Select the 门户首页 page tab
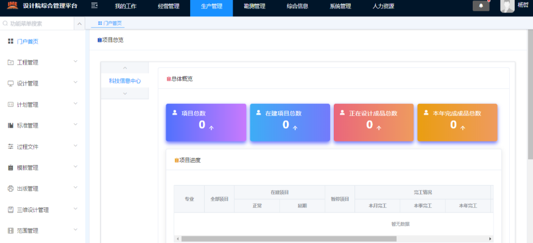 click(110, 23)
